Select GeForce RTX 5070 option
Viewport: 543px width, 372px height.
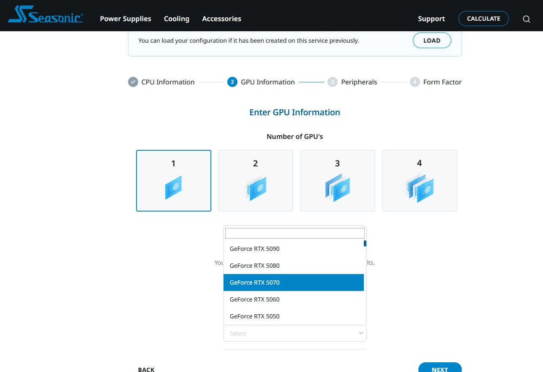[254, 282]
